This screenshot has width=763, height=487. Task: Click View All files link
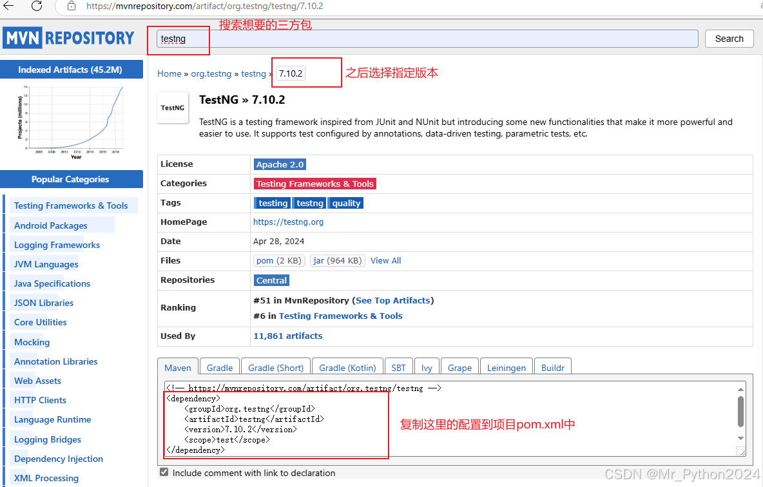pos(385,260)
